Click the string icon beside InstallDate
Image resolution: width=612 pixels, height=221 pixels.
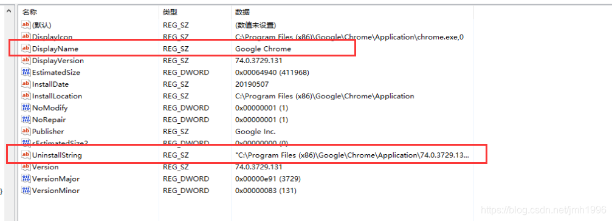click(26, 84)
